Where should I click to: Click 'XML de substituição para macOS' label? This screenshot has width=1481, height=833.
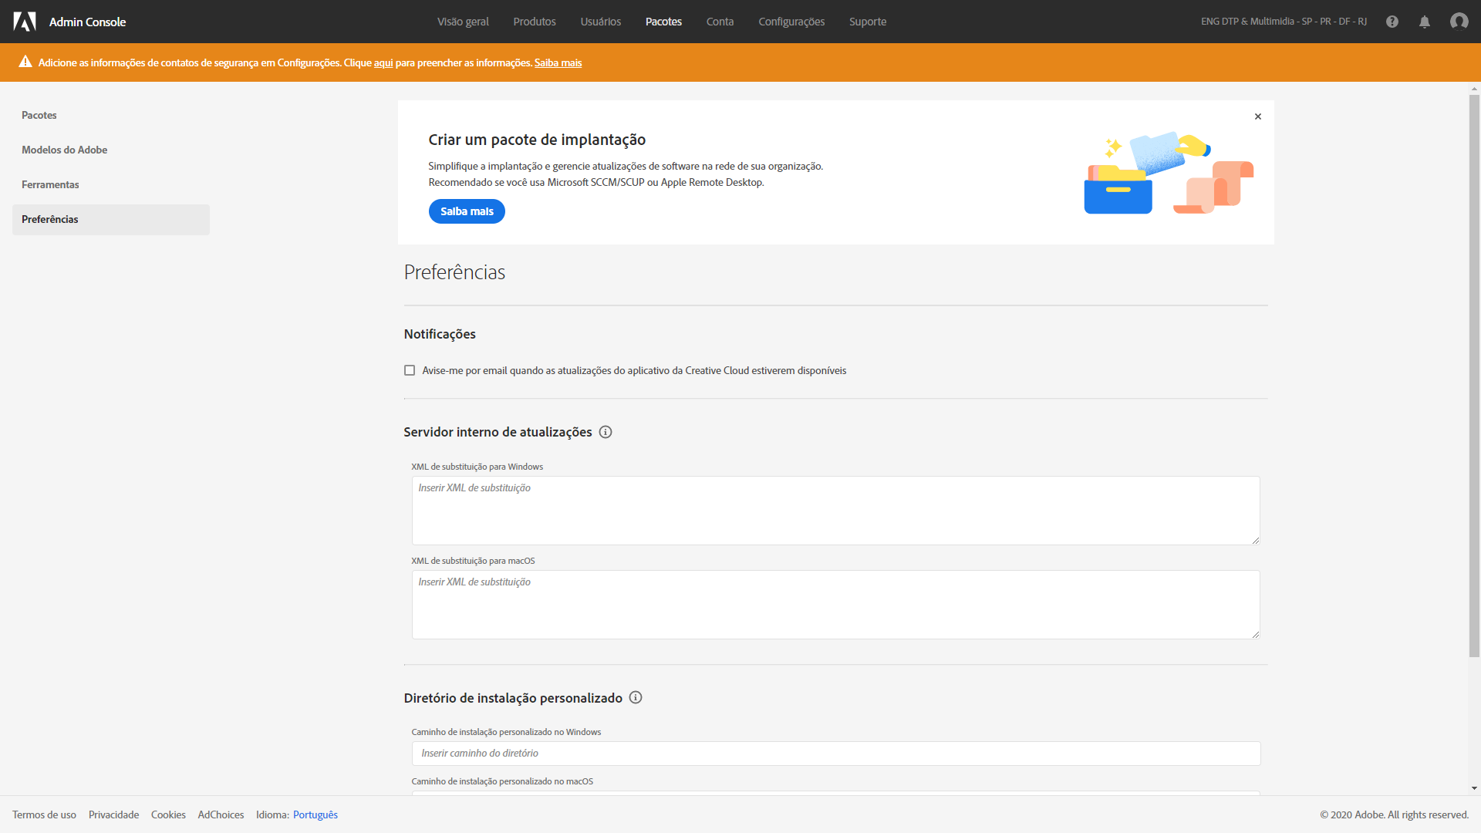[473, 561]
